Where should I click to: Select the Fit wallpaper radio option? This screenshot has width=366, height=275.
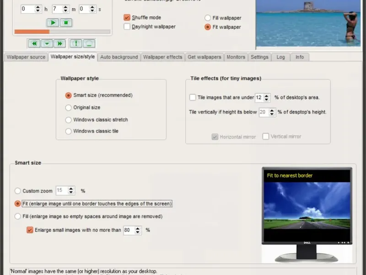[x=208, y=27]
